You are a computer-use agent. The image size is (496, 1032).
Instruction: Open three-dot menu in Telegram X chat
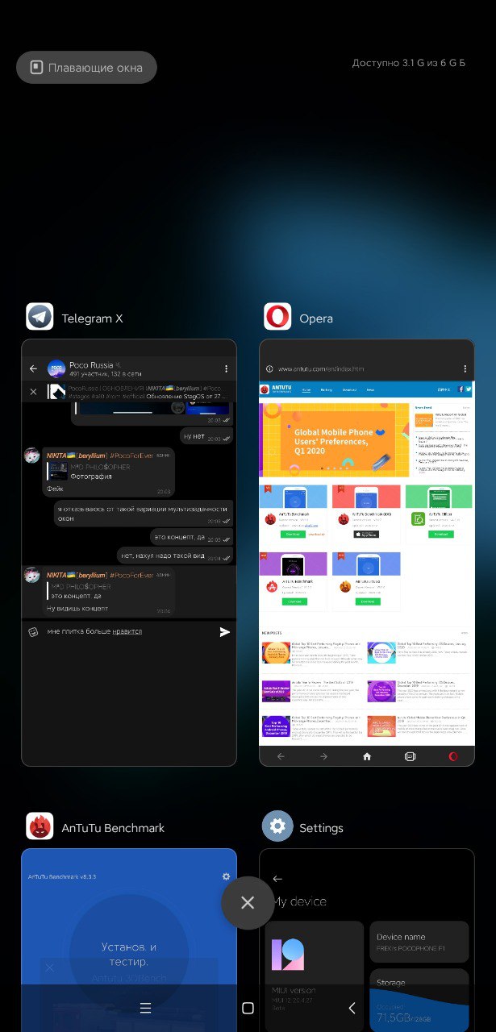(x=226, y=368)
